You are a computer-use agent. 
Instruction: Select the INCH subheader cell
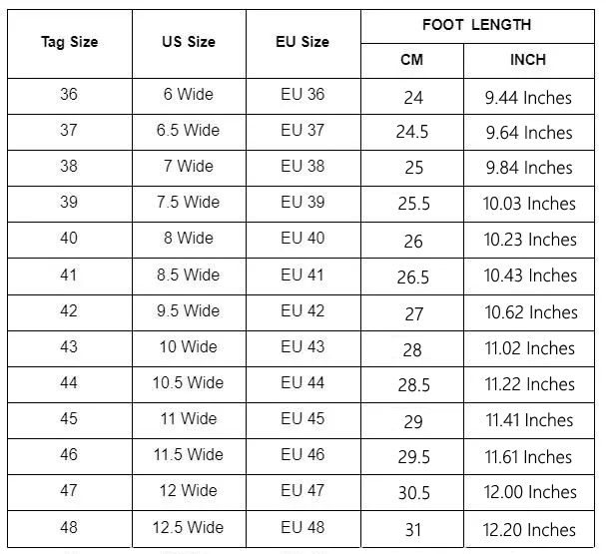click(x=529, y=61)
